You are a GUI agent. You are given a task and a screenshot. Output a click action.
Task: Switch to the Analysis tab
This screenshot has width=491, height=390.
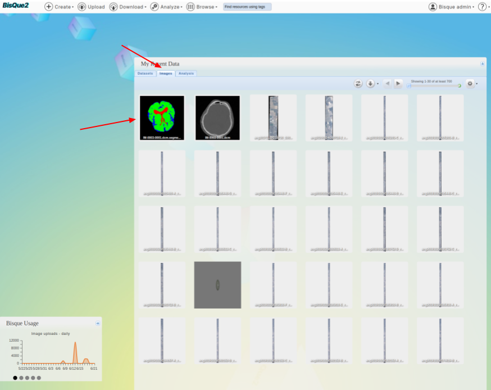tap(186, 74)
